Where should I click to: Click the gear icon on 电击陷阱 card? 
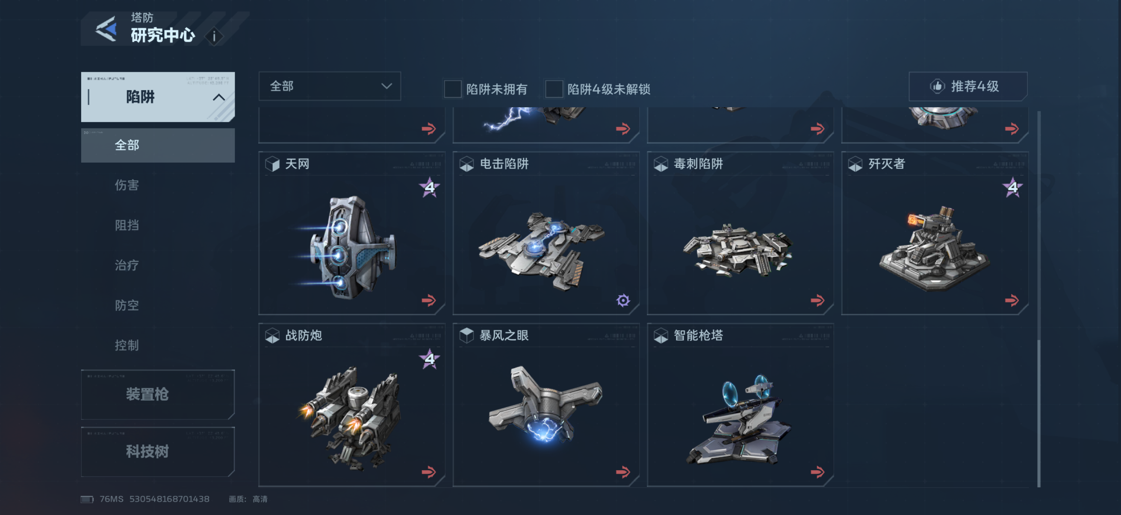(623, 300)
